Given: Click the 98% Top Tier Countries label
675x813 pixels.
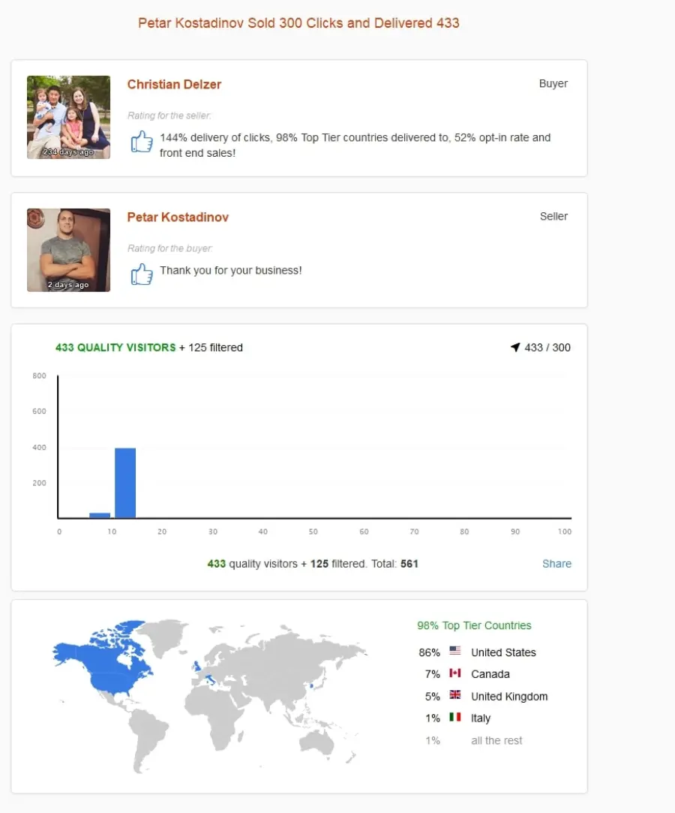Looking at the screenshot, I should (x=474, y=625).
